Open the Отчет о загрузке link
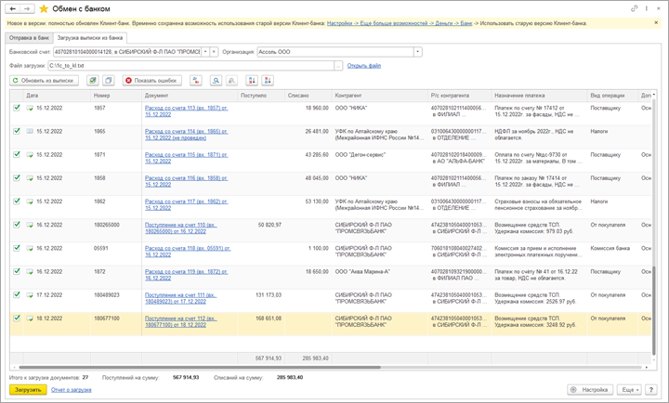 71,390
